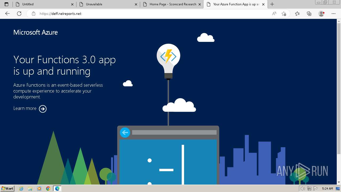
Task: Click the Azure Functions description paragraph
Action: [58, 91]
